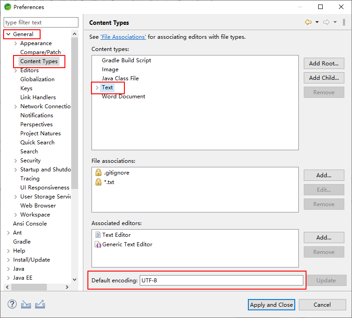Open the 'File Associations' link
Viewport: 352px width, 318px height.
pos(123,37)
